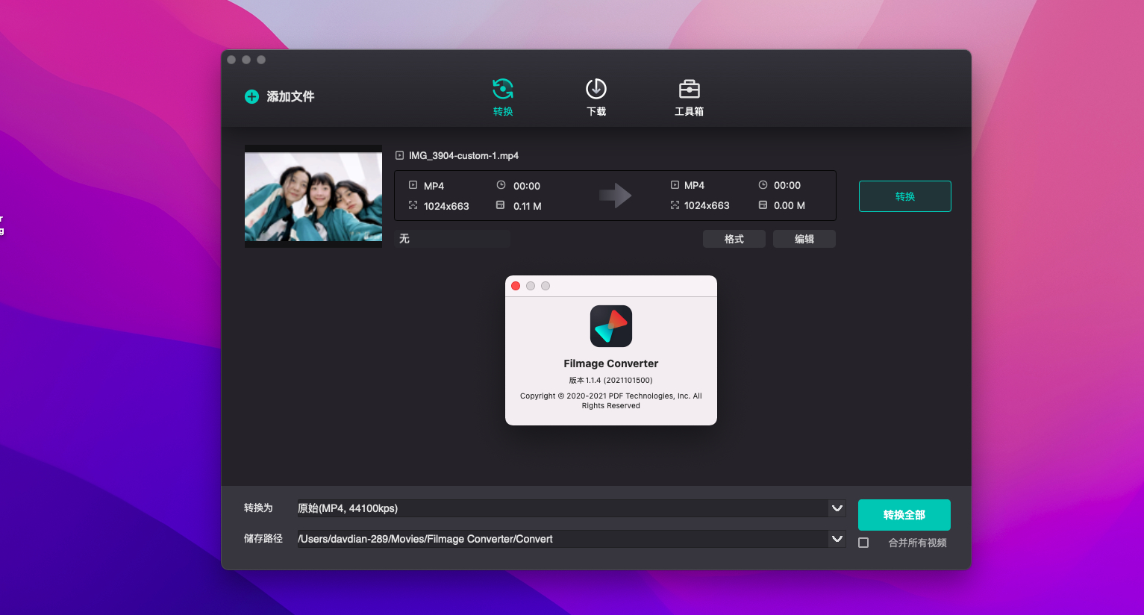Click the version text 版本 1.1.4

click(x=611, y=381)
